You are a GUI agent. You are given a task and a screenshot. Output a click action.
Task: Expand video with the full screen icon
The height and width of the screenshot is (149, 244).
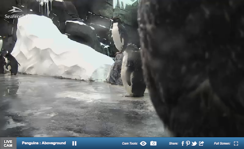(236, 143)
